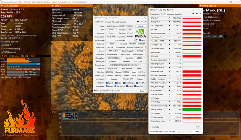Open the GPU selector dropdown in the Sensors window
The height and width of the screenshot is (140, 241).
164,131
